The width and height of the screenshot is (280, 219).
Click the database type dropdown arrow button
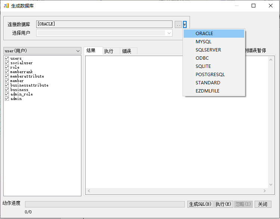pos(185,25)
